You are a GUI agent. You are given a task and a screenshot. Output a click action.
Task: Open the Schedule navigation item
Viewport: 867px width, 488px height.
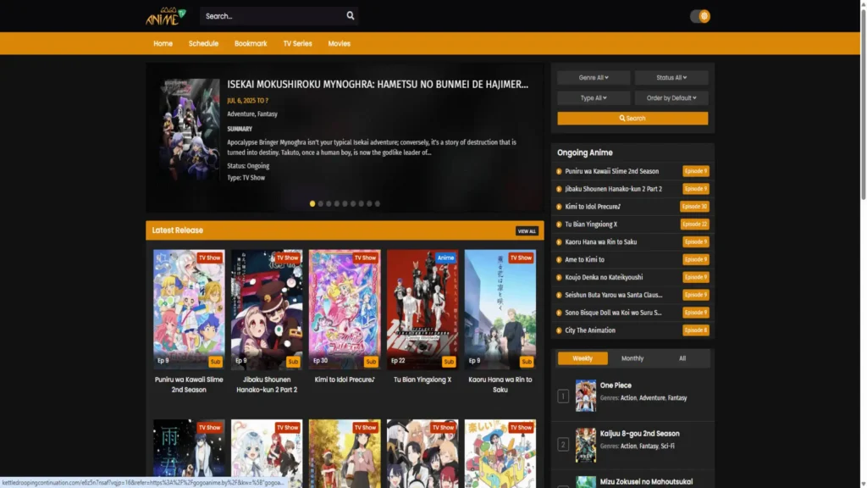pos(203,43)
